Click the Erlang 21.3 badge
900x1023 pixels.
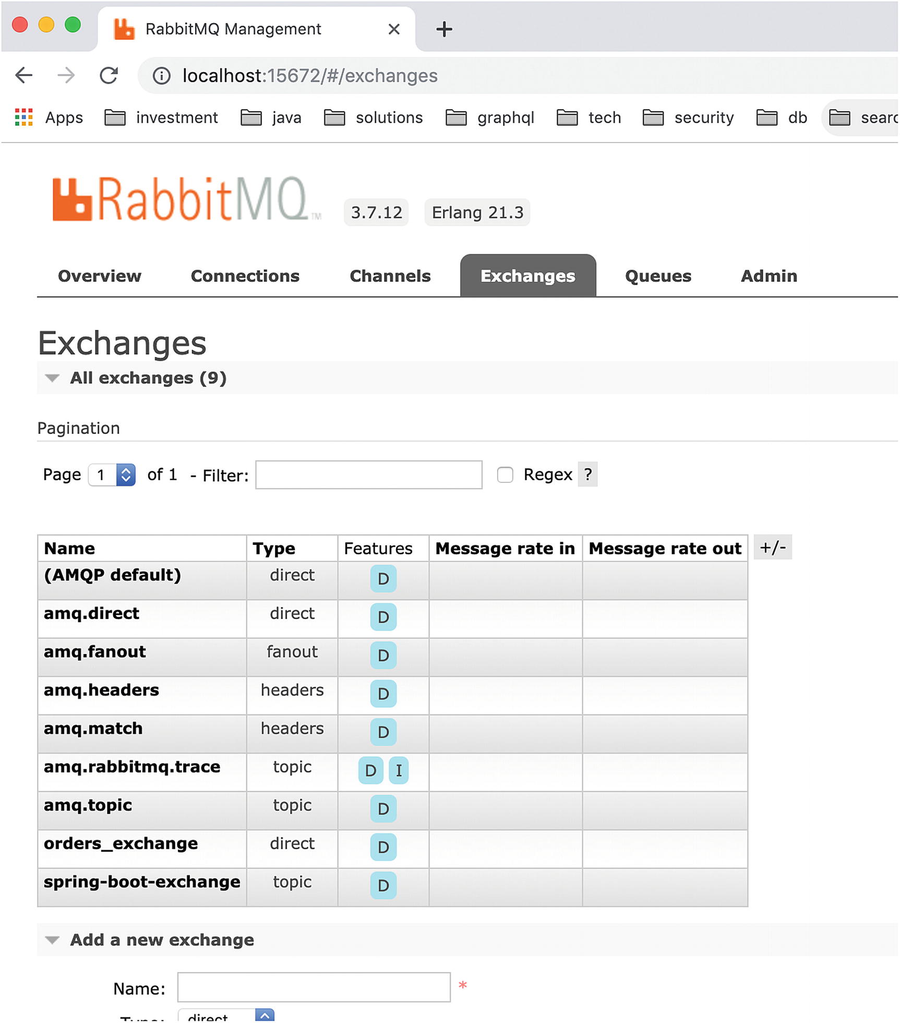point(477,212)
